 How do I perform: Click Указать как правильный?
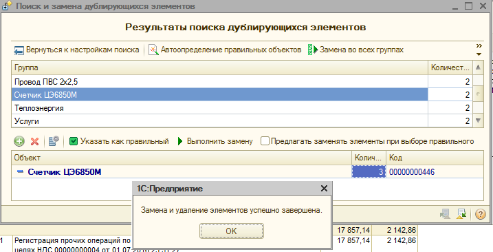click(119, 141)
